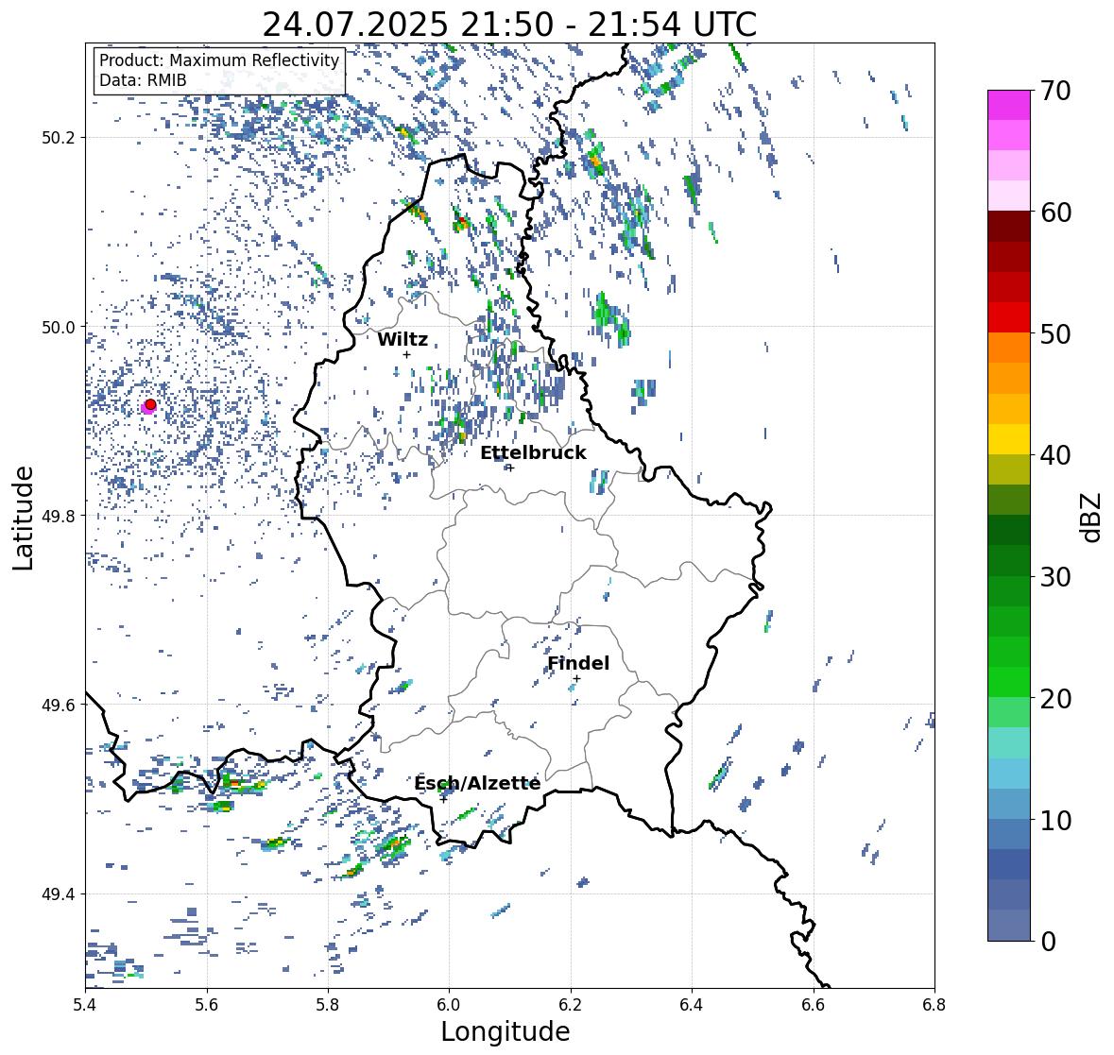
Task: Click the dark maroon colorbar swatch just below 60
Action: click(1009, 227)
